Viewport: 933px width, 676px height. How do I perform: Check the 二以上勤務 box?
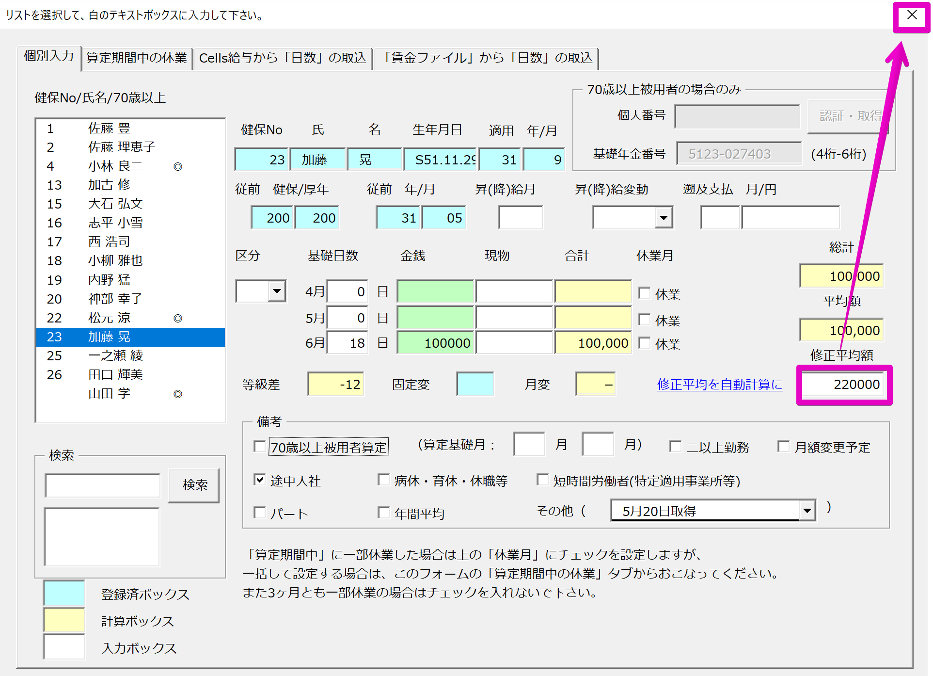[675, 446]
